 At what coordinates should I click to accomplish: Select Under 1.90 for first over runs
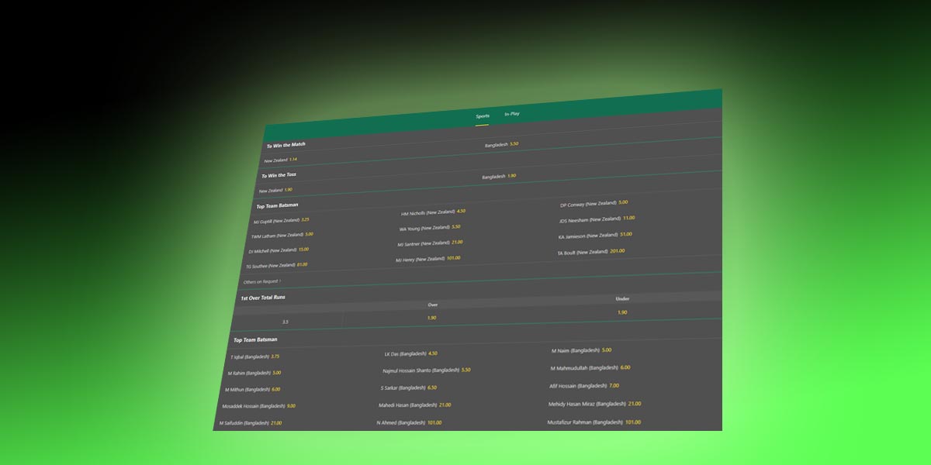pos(622,312)
